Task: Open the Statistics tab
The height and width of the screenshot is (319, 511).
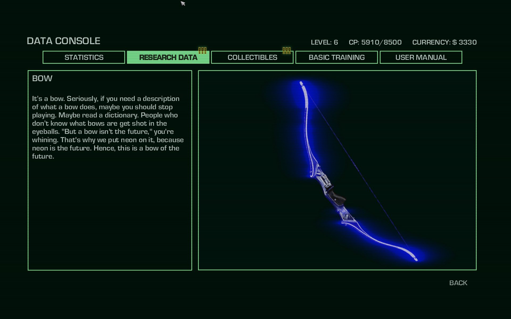Action: 84,57
